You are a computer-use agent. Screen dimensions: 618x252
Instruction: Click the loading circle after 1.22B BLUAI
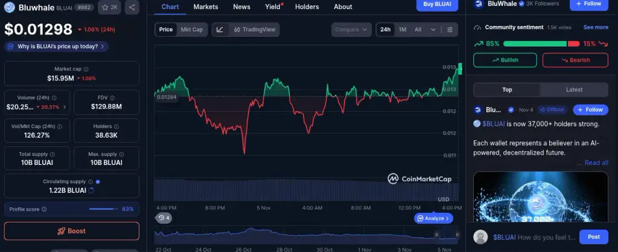coord(91,190)
